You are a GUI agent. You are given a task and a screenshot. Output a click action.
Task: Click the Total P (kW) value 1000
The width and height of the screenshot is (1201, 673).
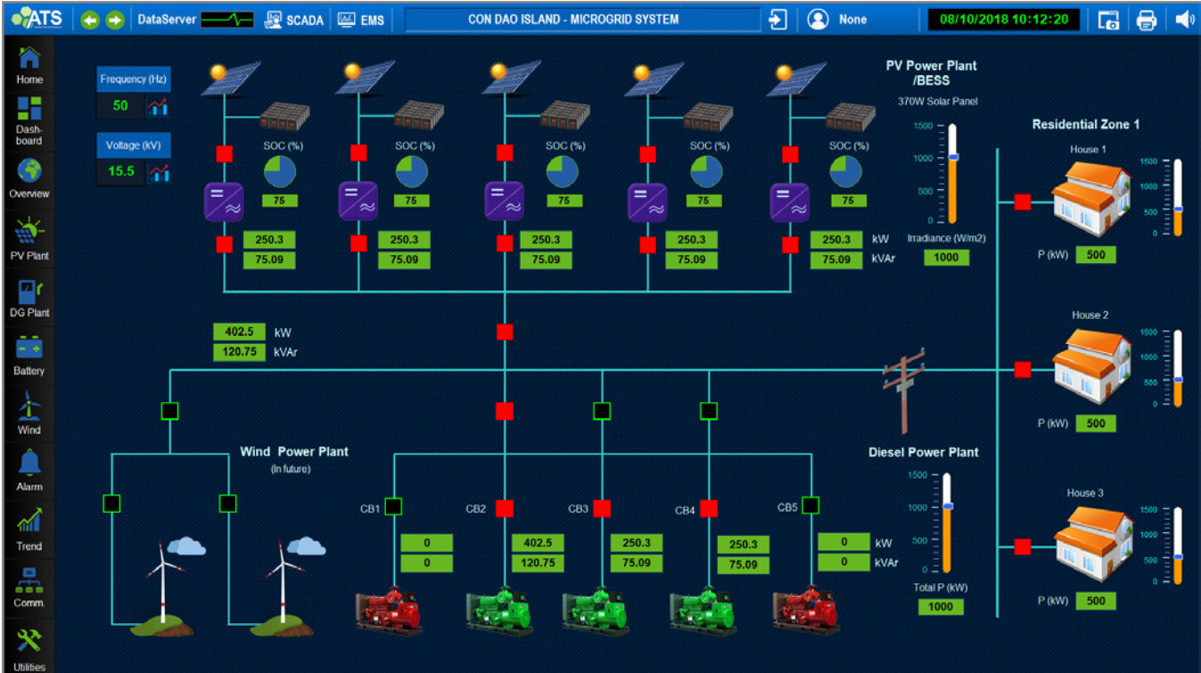tap(942, 606)
